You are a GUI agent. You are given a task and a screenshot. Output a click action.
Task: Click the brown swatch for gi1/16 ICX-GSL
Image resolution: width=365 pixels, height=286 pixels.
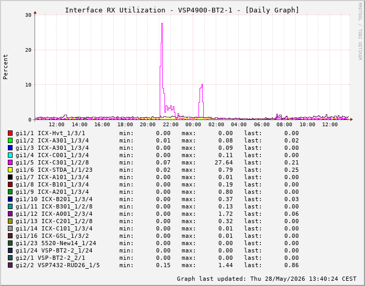10,236
